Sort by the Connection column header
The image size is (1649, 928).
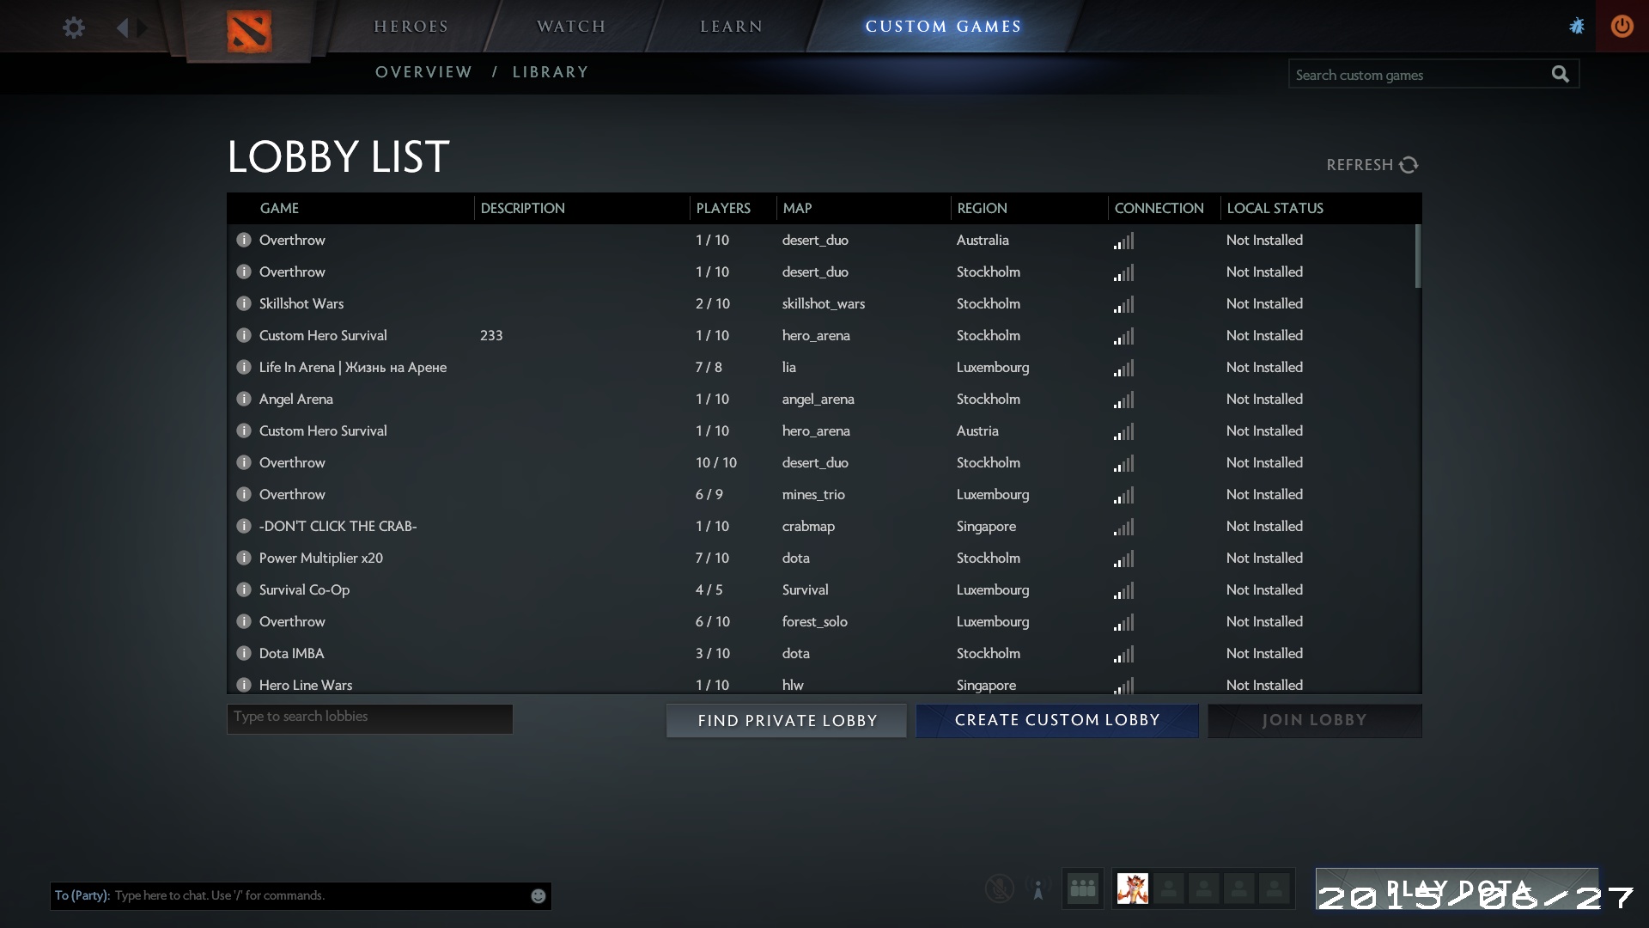pos(1159,208)
